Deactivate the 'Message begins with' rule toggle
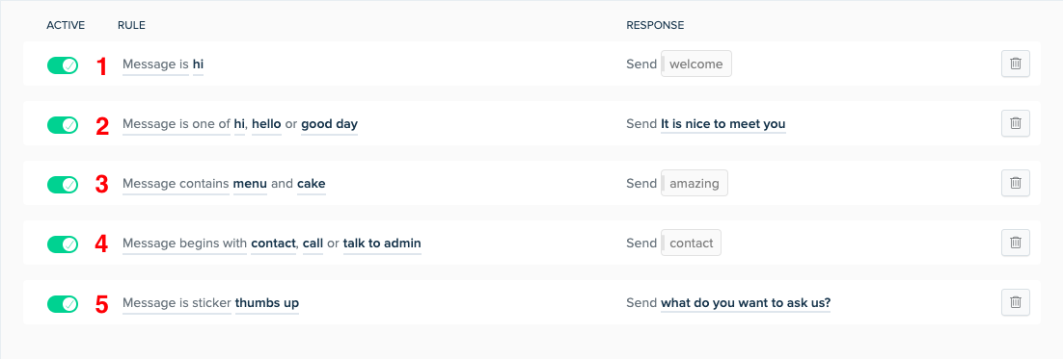The height and width of the screenshot is (359, 1063). [x=63, y=244]
